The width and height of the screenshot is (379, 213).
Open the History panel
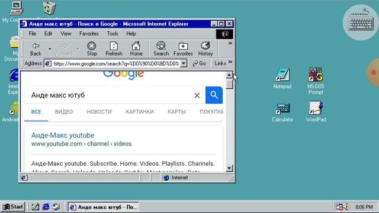coord(205,49)
